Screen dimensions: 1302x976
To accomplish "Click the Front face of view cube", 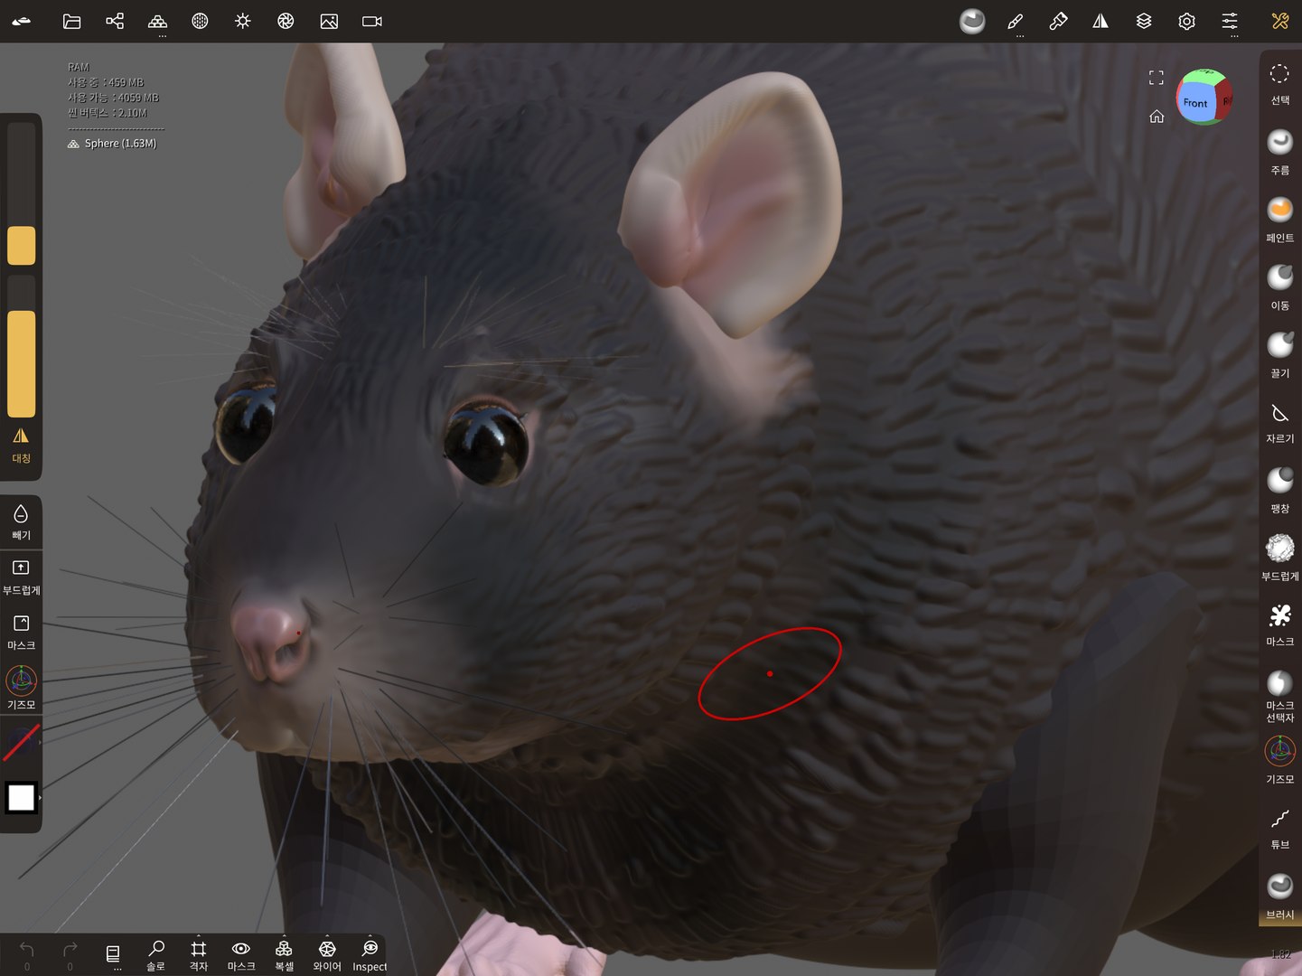I will pyautogui.click(x=1195, y=102).
